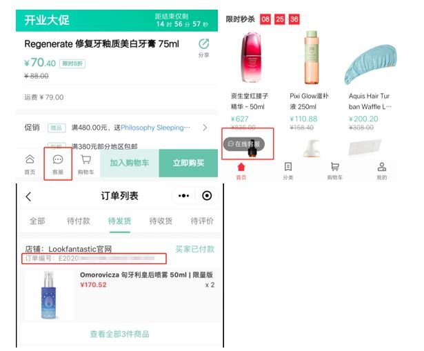The image size is (424, 351).
Task: Select Aquis Hair Turban product image
Action: click(370, 65)
